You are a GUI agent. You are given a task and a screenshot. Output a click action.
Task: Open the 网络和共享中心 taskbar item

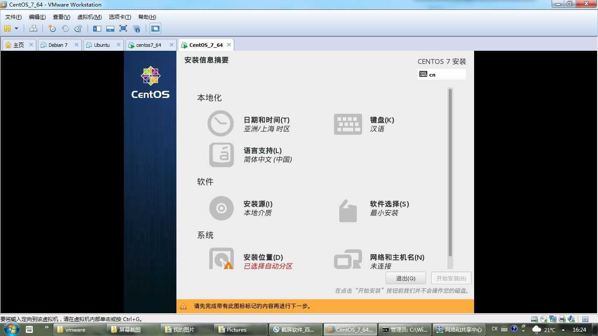(459, 329)
